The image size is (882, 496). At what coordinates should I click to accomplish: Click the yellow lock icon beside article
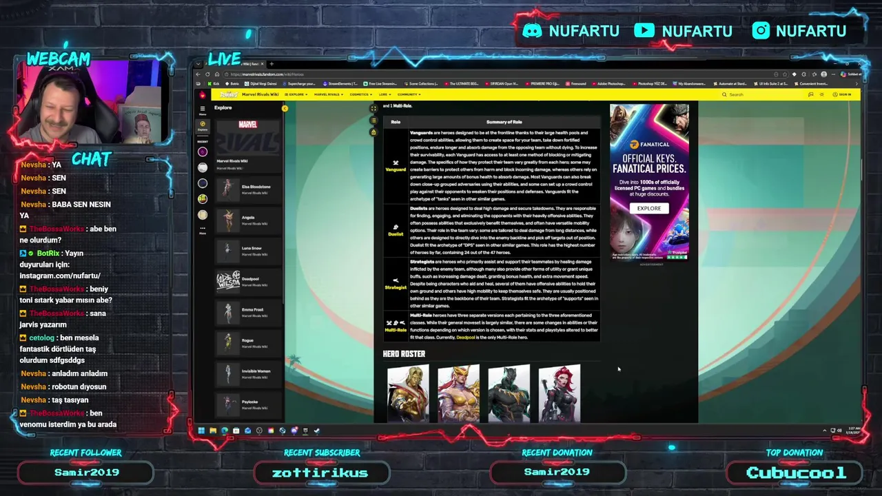373,132
